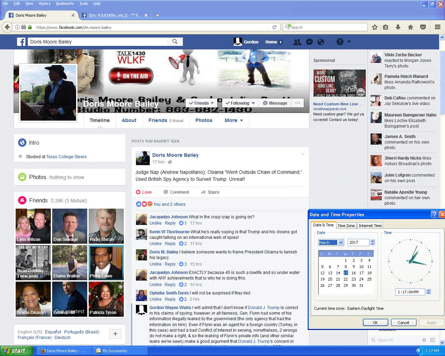This screenshot has width=445, height=356.
Task: Open the Friends button dropdown
Action: pos(202,103)
